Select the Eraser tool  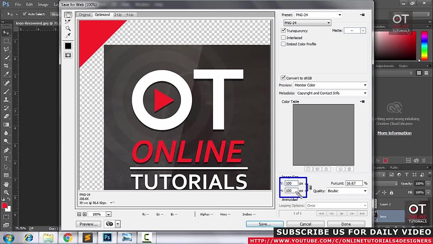pos(6,116)
